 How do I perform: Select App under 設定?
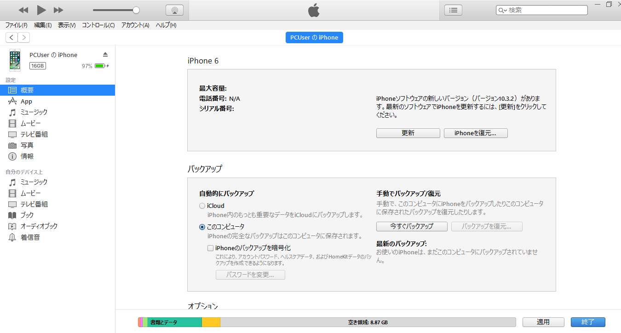pyautogui.click(x=57, y=101)
